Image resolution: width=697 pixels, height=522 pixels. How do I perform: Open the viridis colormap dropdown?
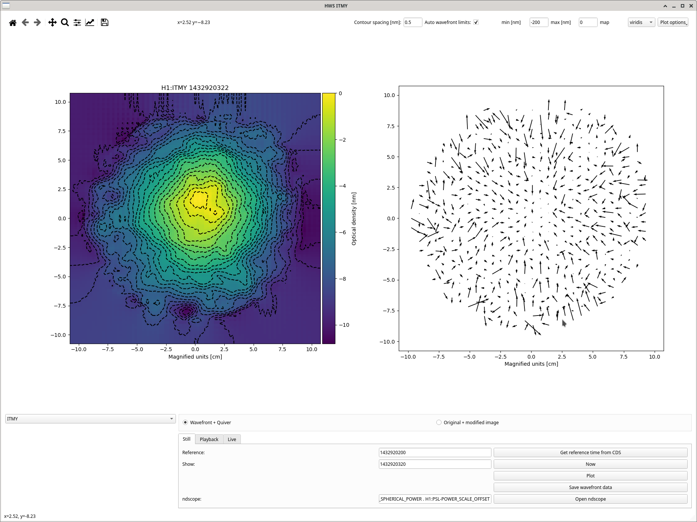(641, 22)
